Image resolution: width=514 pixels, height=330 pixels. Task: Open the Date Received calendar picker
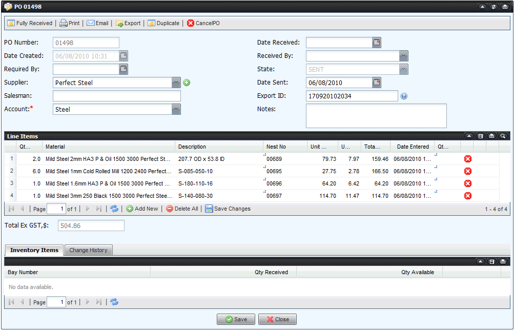tap(377, 43)
